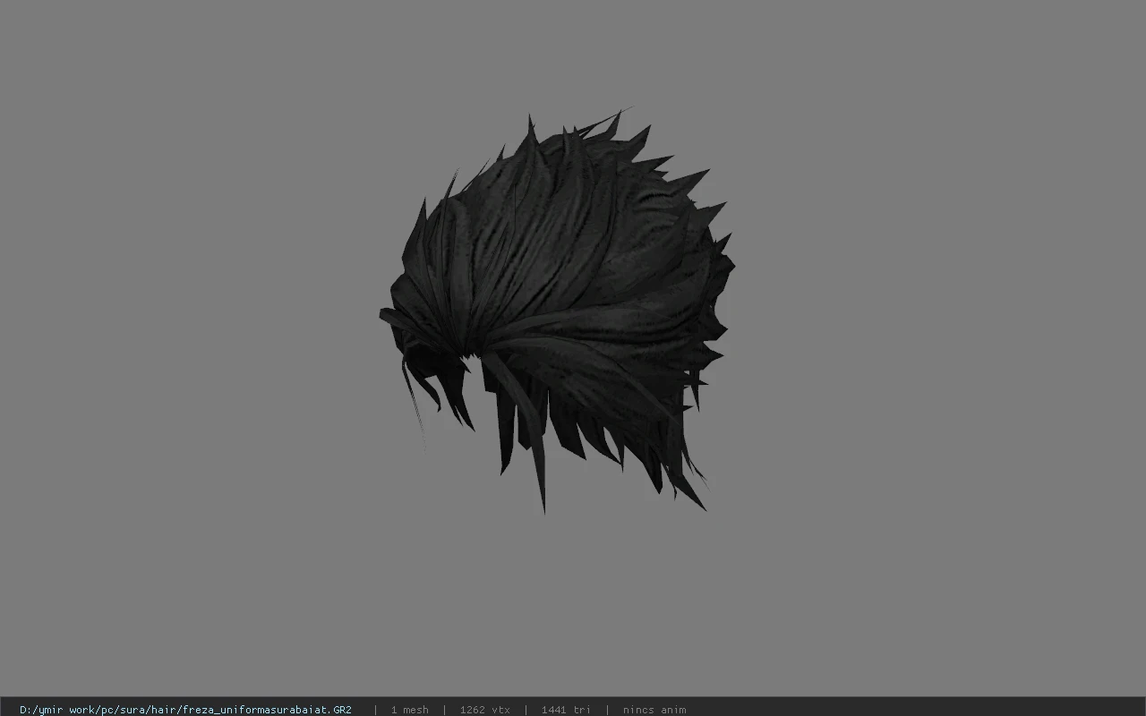Click the file path freza_uniformasurabaiat.GR2

(x=185, y=710)
